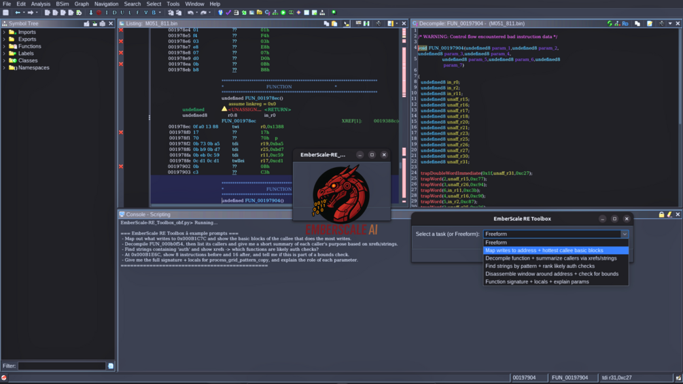Click the task combo box dropdown arrow
Viewport: 683px width, 384px height.
(625, 234)
